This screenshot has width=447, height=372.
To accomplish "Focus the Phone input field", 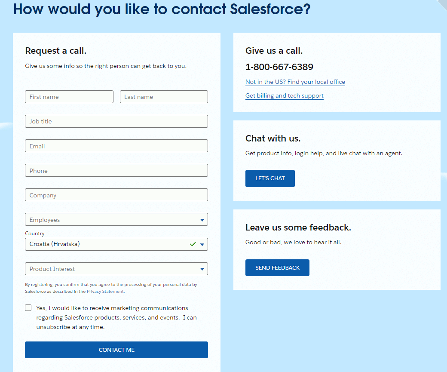I will click(x=116, y=170).
